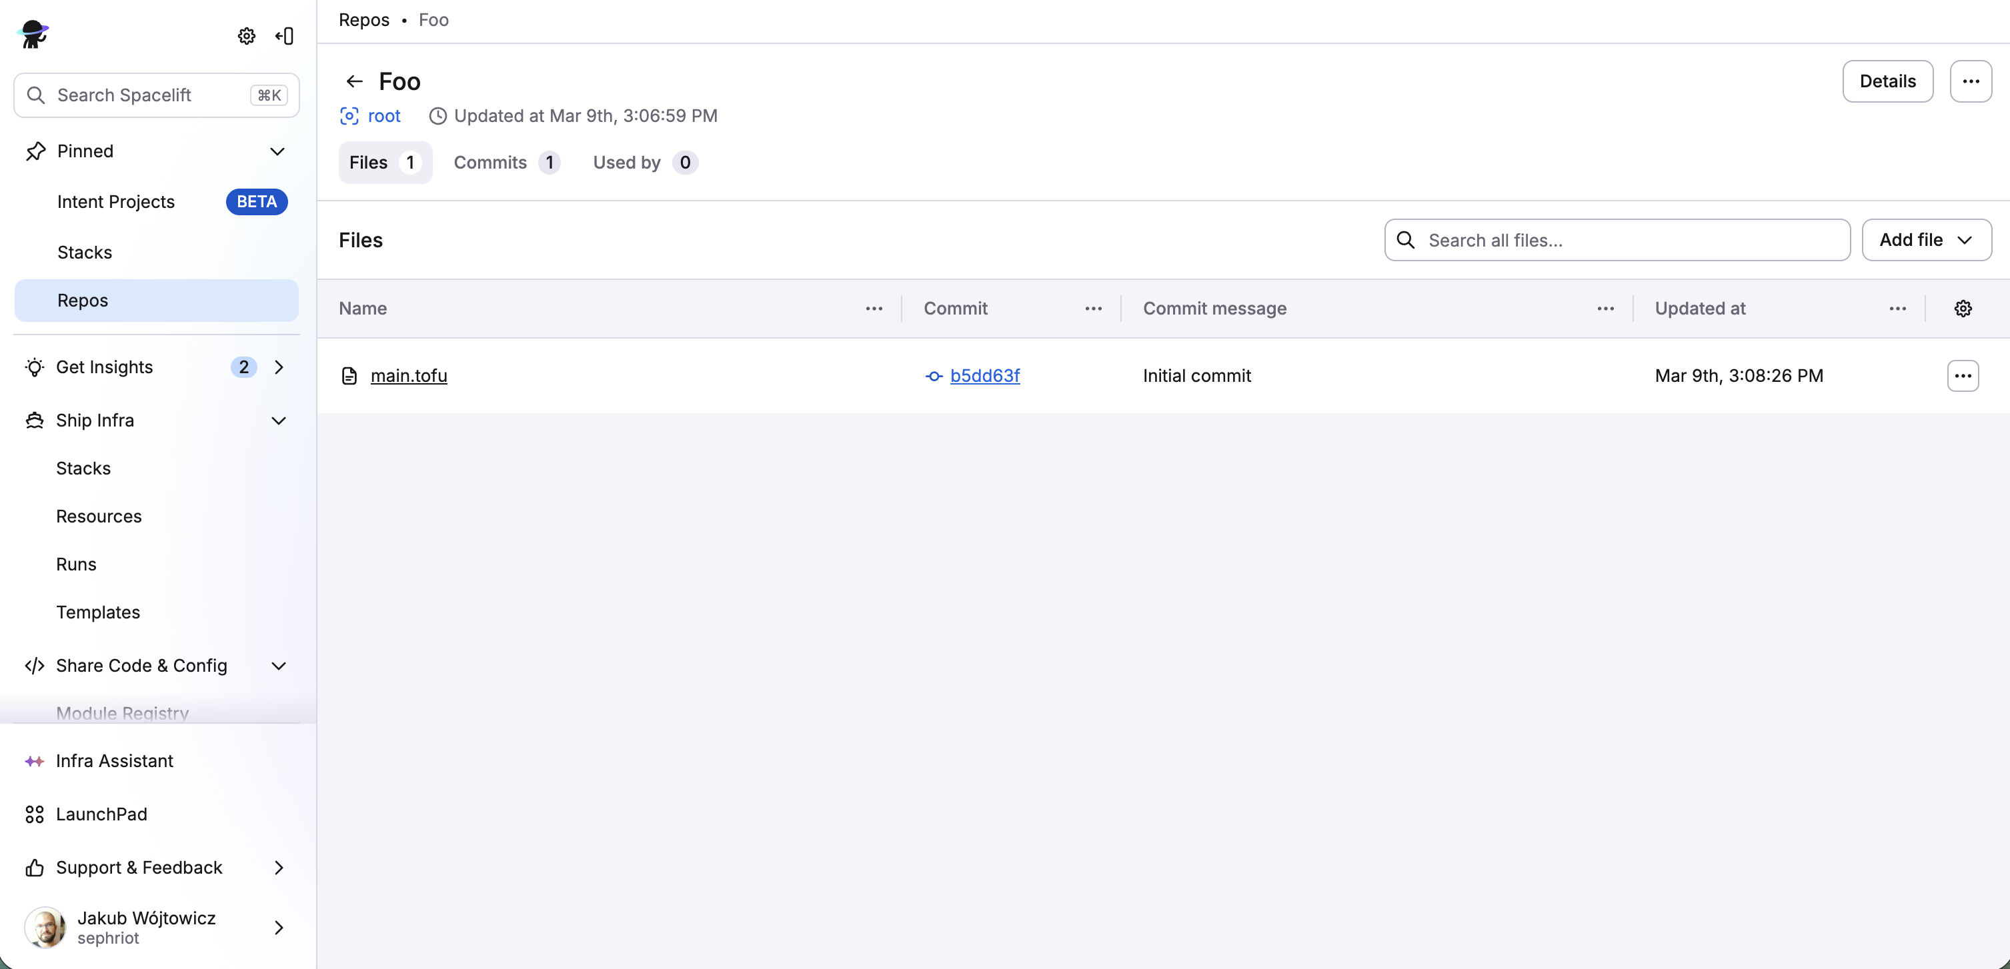
Task: Open the Get Insights lightbulb panel
Action: coord(33,367)
